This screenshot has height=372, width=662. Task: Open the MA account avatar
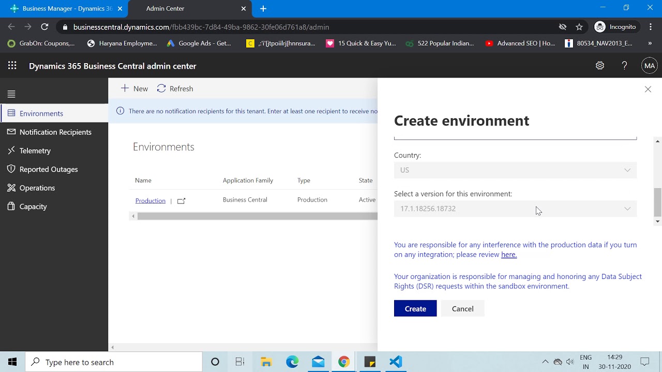(x=649, y=66)
